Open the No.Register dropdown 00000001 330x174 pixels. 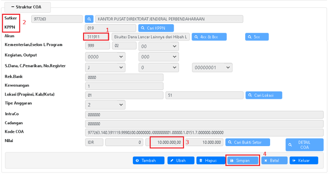click(212, 68)
